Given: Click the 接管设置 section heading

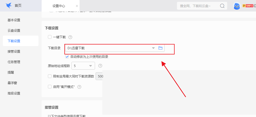Looking at the screenshot, I should point(52,107).
